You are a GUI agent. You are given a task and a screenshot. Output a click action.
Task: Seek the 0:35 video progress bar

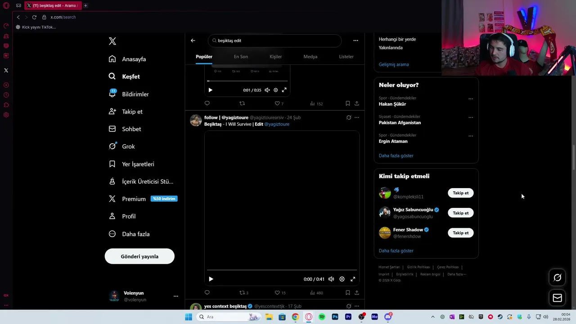click(x=247, y=81)
